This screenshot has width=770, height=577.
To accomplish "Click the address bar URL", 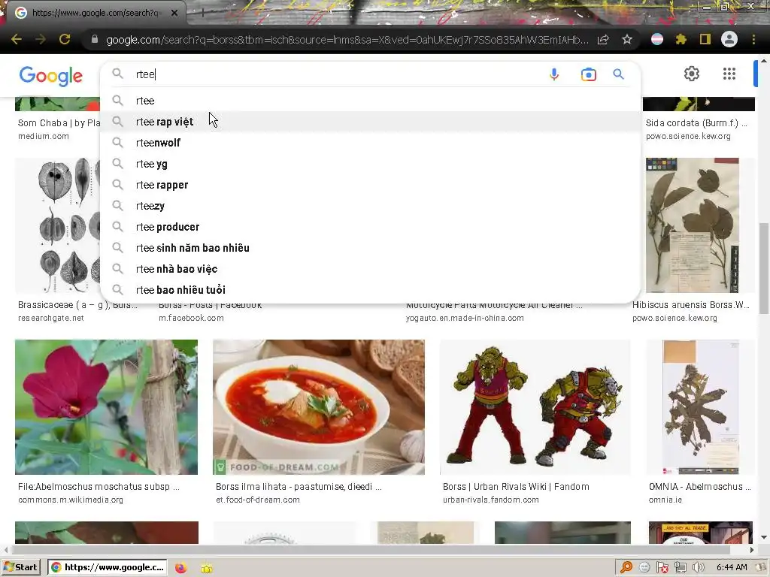I will pos(347,40).
